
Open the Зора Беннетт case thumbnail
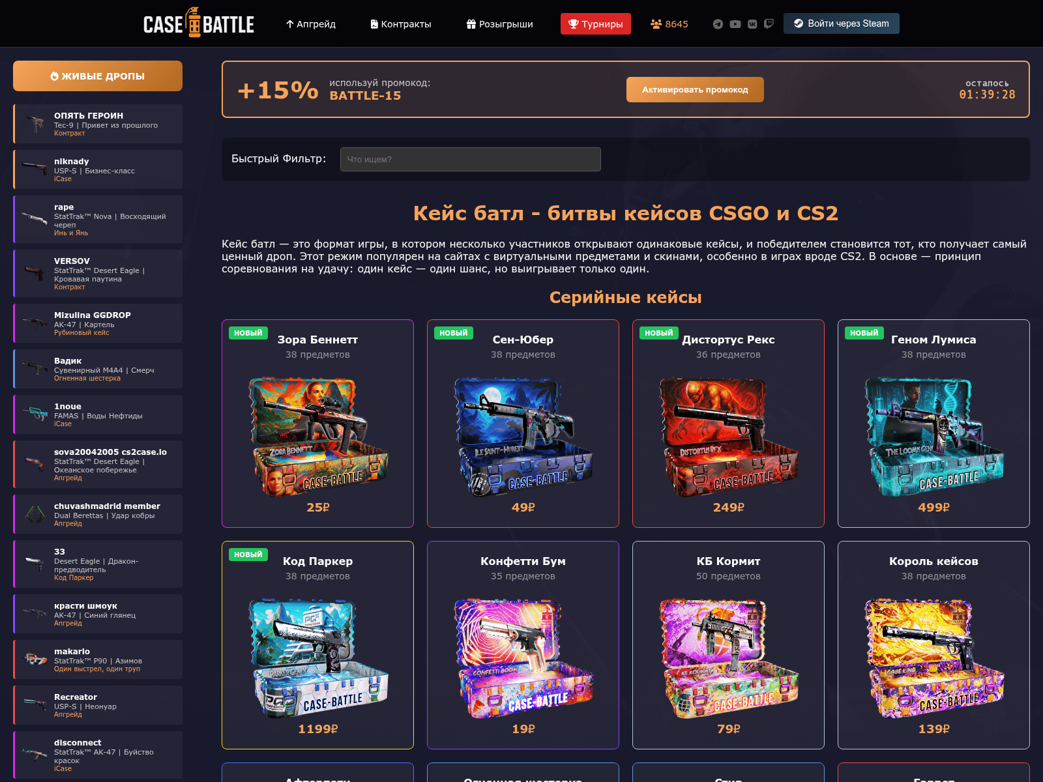click(318, 437)
